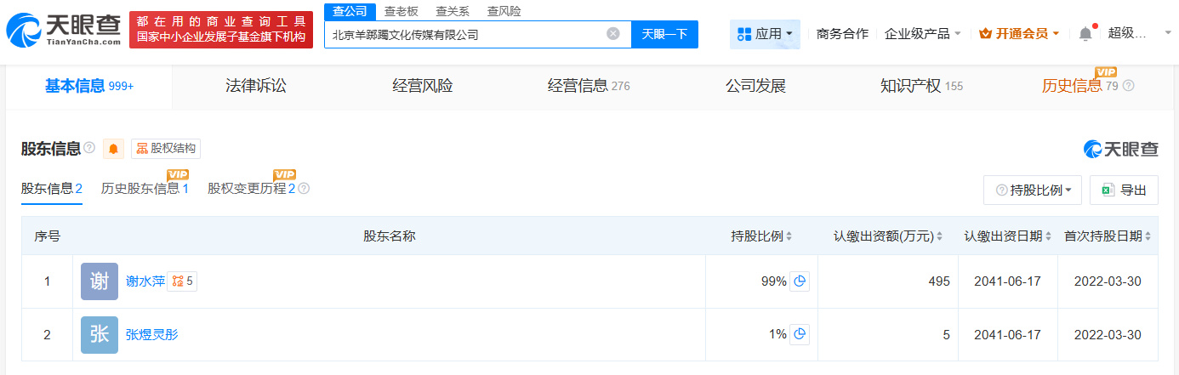
Task: Switch to the 法律诉讼 tab
Action: tap(256, 86)
